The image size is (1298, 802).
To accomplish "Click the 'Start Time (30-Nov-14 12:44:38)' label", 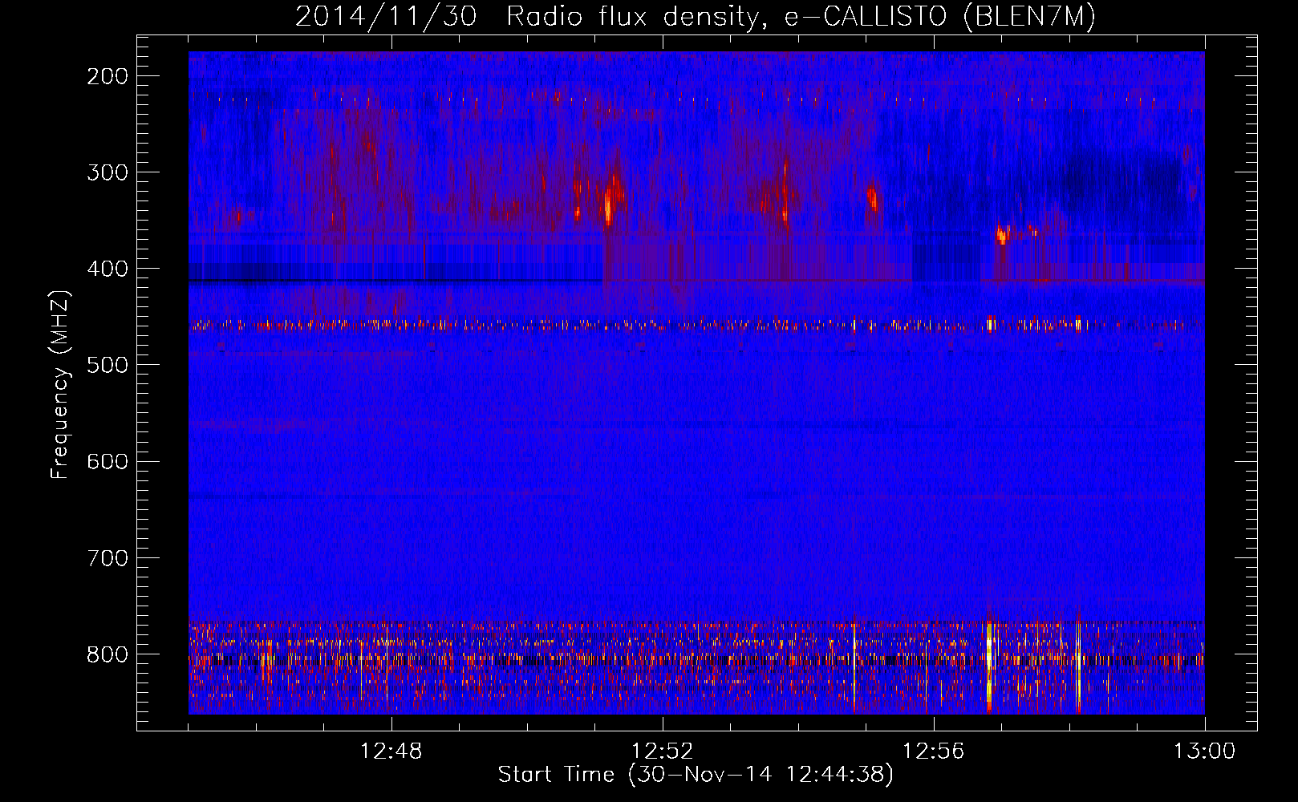I will pyautogui.click(x=696, y=775).
